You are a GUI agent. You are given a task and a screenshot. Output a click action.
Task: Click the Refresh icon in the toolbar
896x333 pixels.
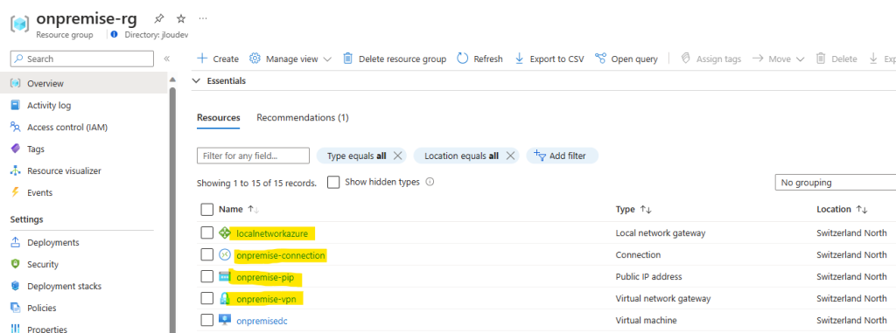click(463, 59)
